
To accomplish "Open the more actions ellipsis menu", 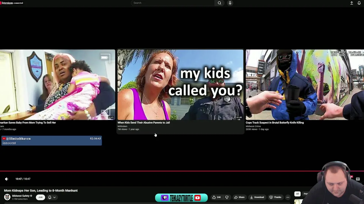I will click(288, 197).
